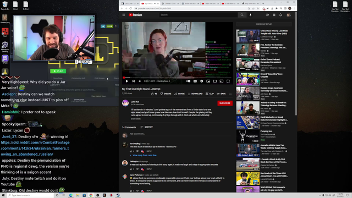Open the Chrome three-dot menu

pos(294,8)
